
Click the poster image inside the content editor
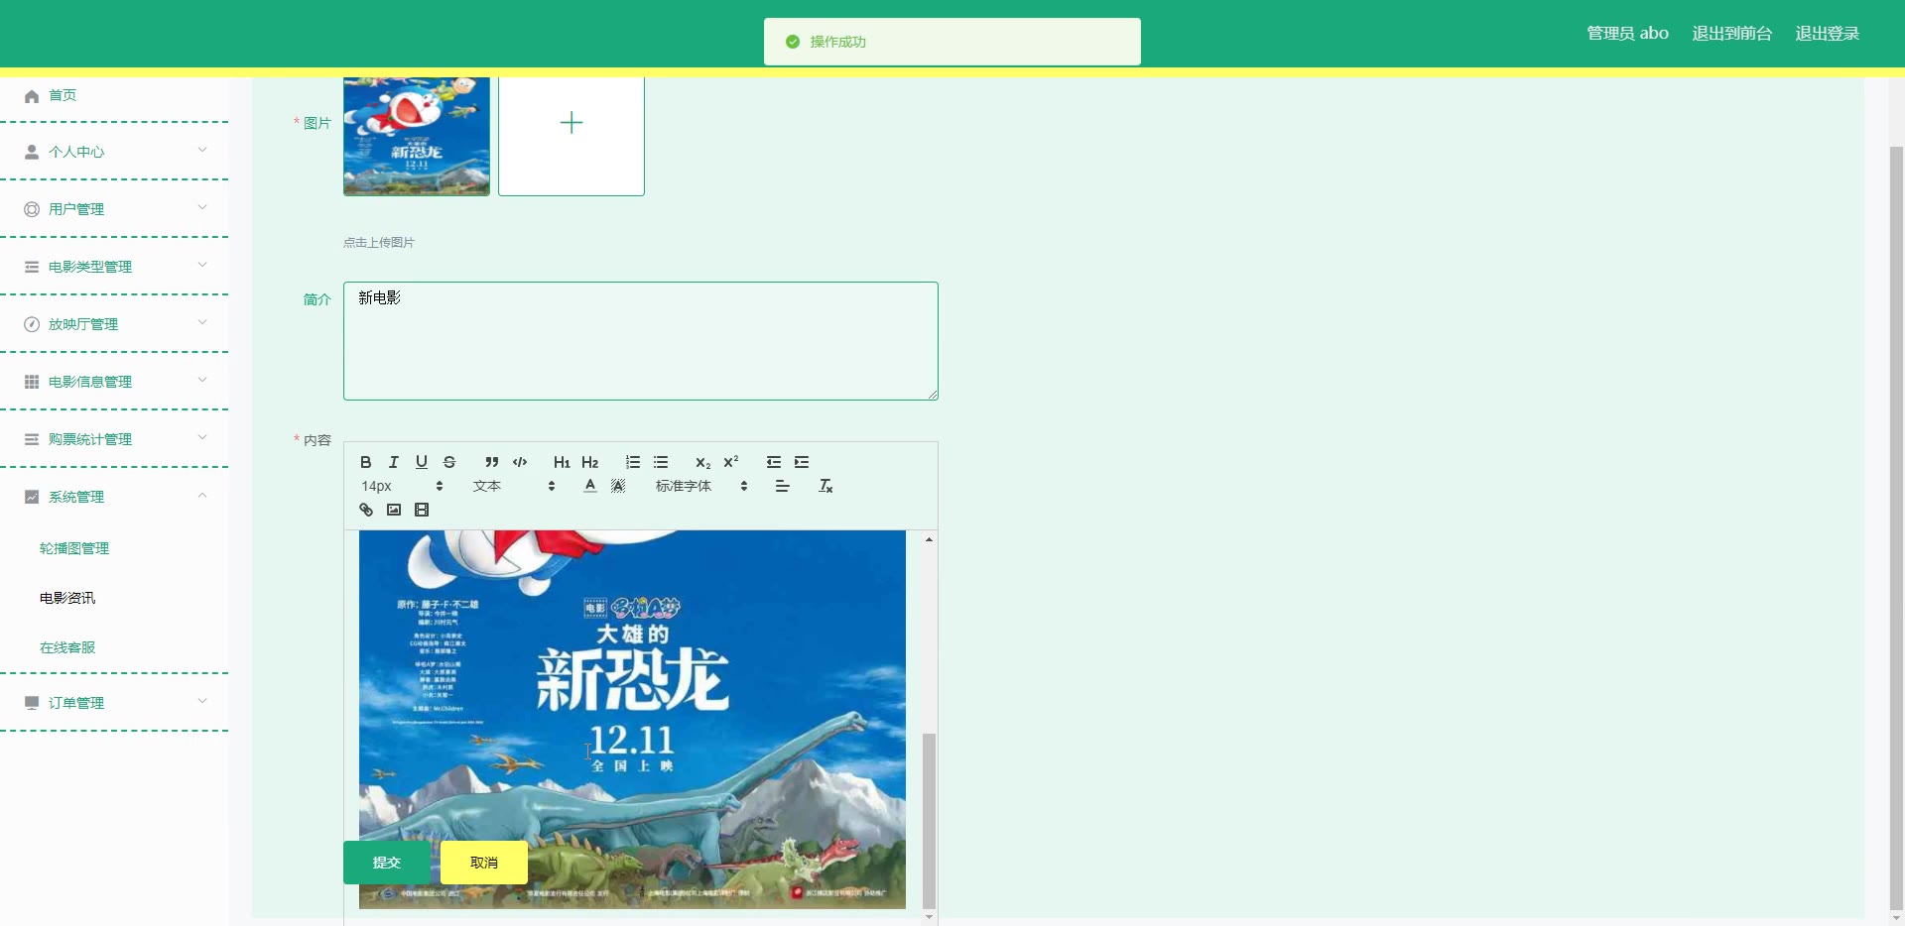(632, 719)
